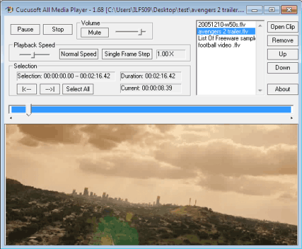The height and width of the screenshot is (249, 302).
Task: Select avengers 2 trailer.flv in playlist
Action: [x=226, y=31]
